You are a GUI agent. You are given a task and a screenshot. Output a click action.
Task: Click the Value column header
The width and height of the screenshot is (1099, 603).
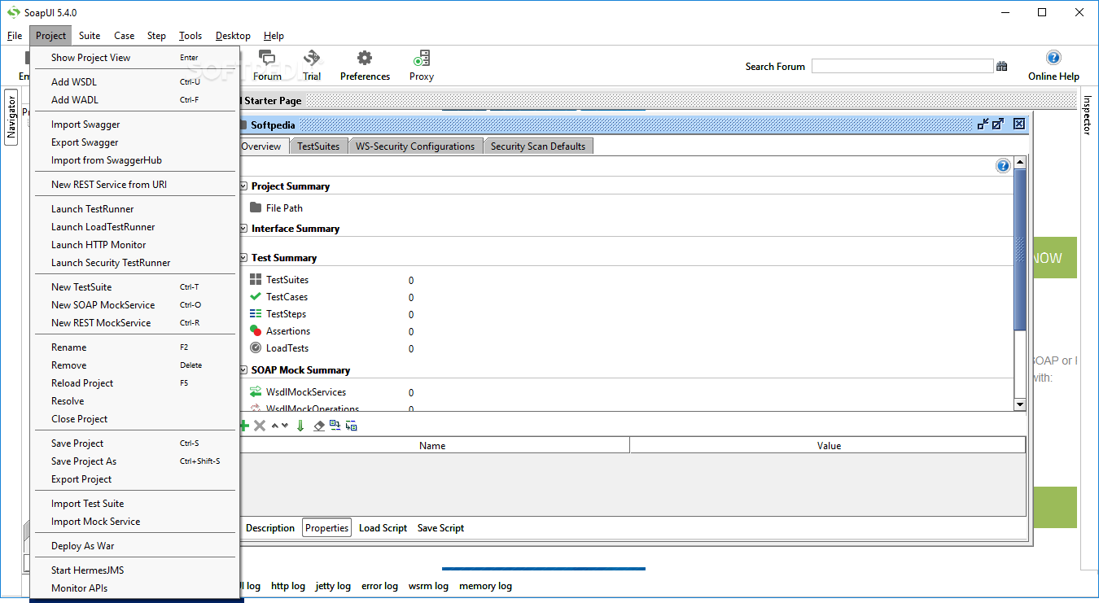tap(829, 445)
